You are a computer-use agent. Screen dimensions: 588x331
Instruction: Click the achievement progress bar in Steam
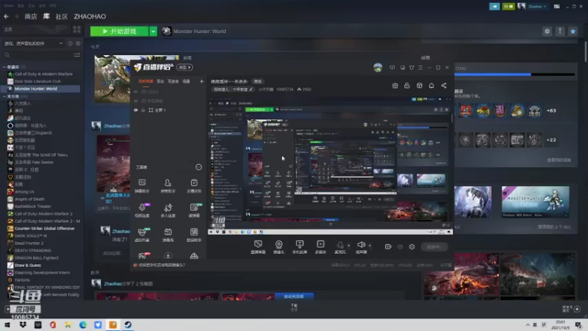point(514,75)
